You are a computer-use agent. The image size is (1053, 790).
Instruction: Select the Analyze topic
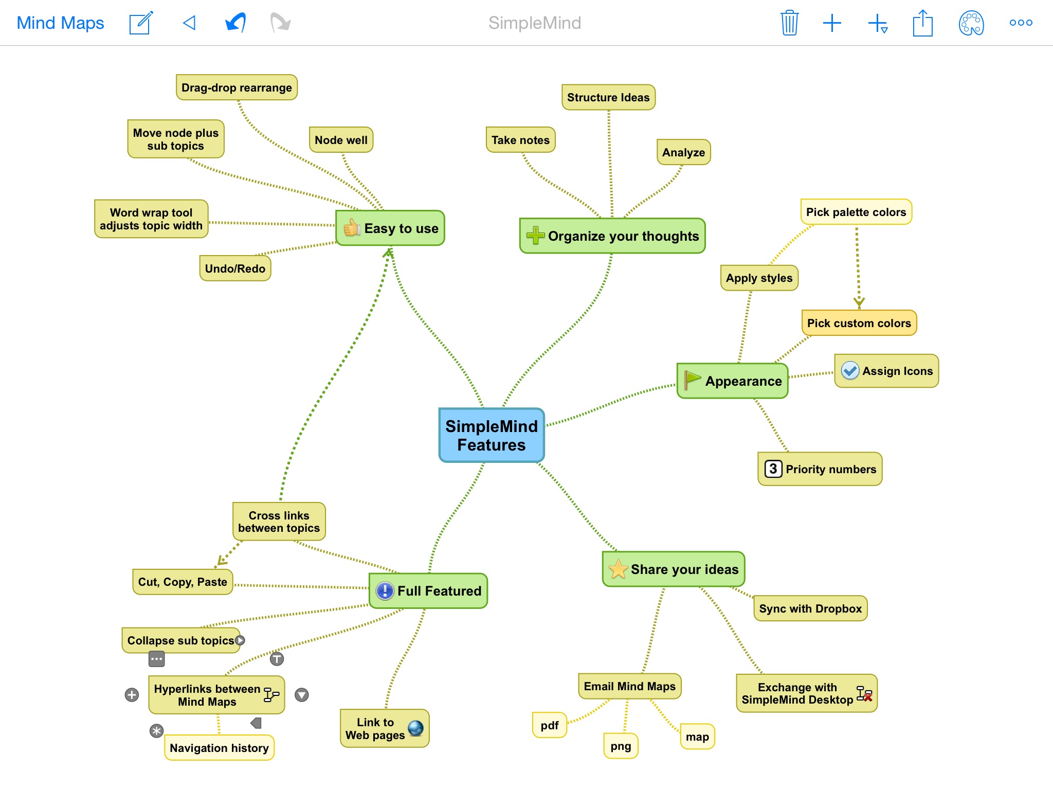point(683,152)
